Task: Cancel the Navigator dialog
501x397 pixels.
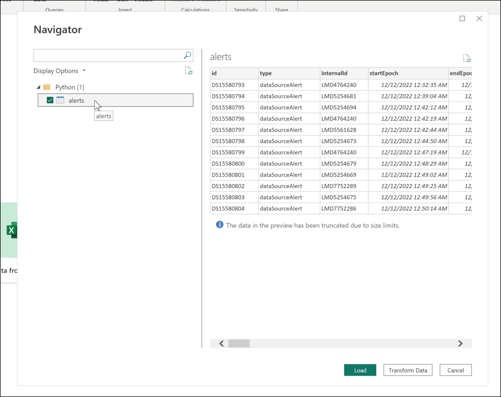Action: [455, 370]
